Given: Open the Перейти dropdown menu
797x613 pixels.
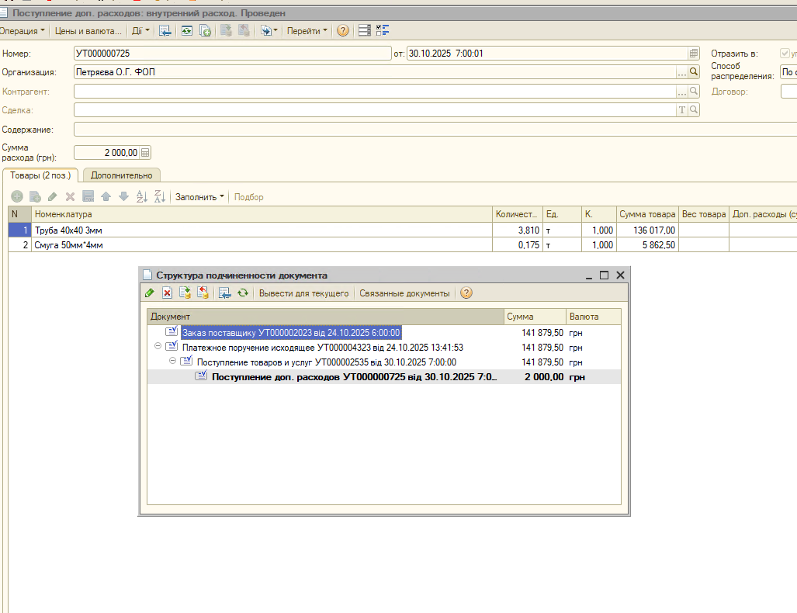Looking at the screenshot, I should tap(307, 31).
